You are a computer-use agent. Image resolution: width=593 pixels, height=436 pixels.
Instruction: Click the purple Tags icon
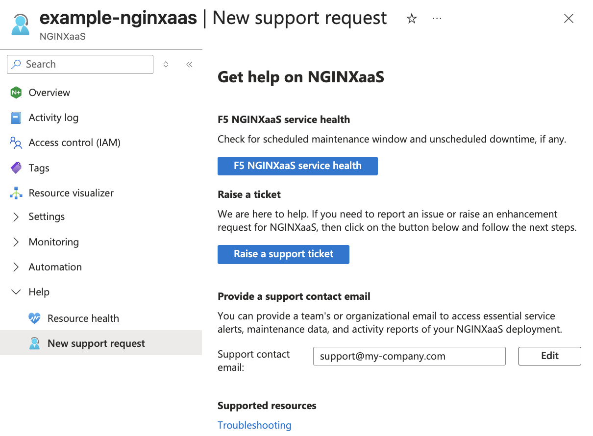point(16,168)
